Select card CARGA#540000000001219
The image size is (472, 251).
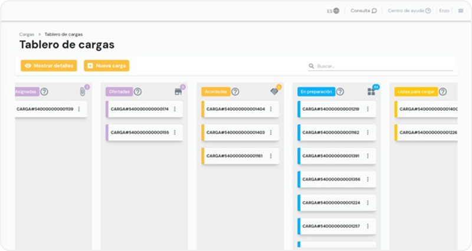click(x=330, y=109)
